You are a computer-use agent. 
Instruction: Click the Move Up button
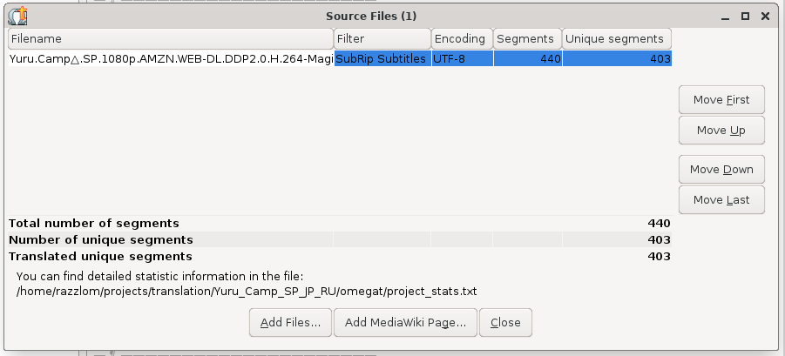tap(721, 131)
